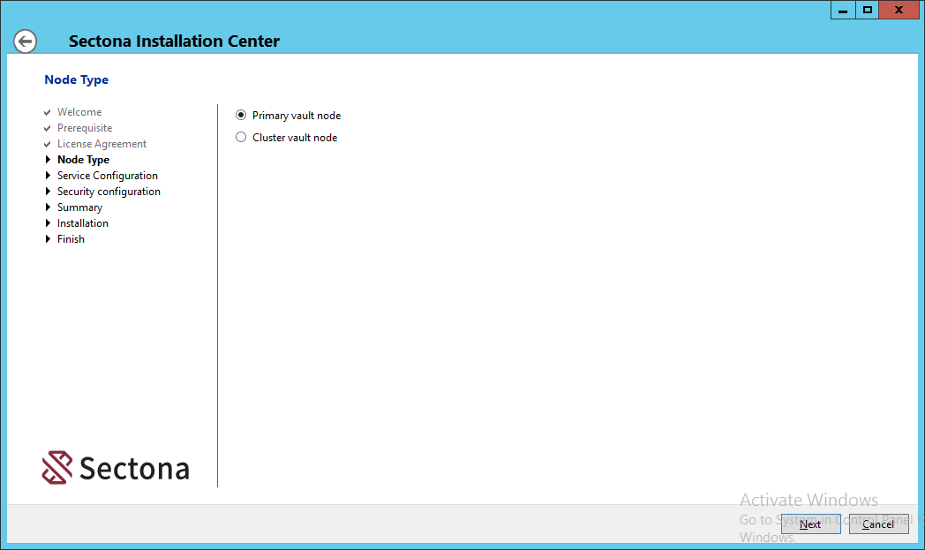Select the Primary vault node option

coord(240,115)
